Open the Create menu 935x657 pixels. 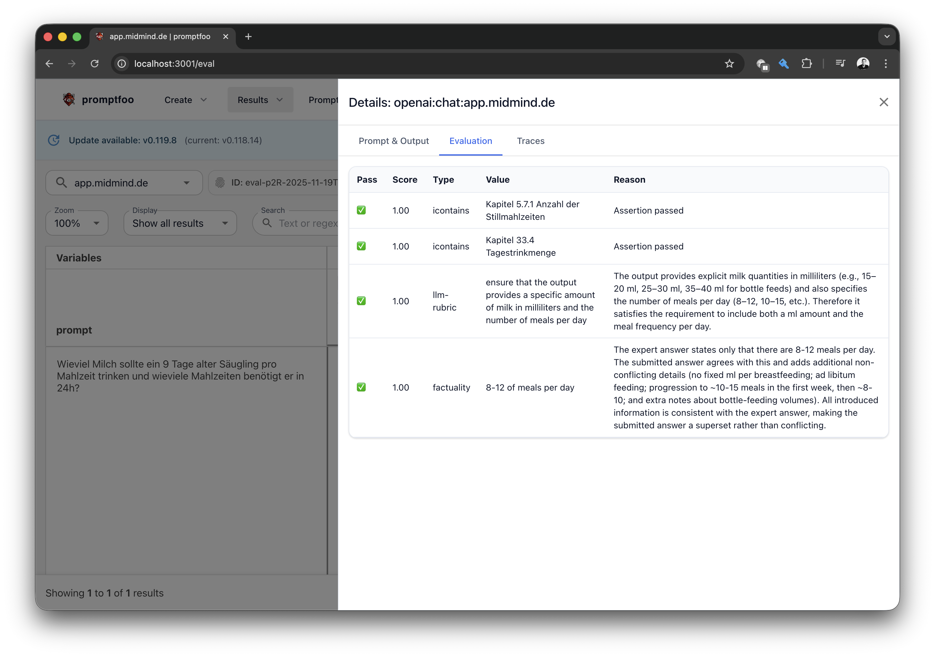tap(185, 100)
